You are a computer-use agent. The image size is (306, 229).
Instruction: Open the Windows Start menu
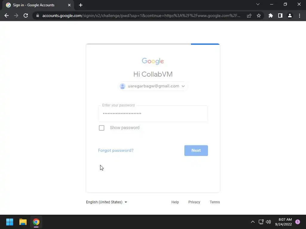pyautogui.click(x=10, y=222)
